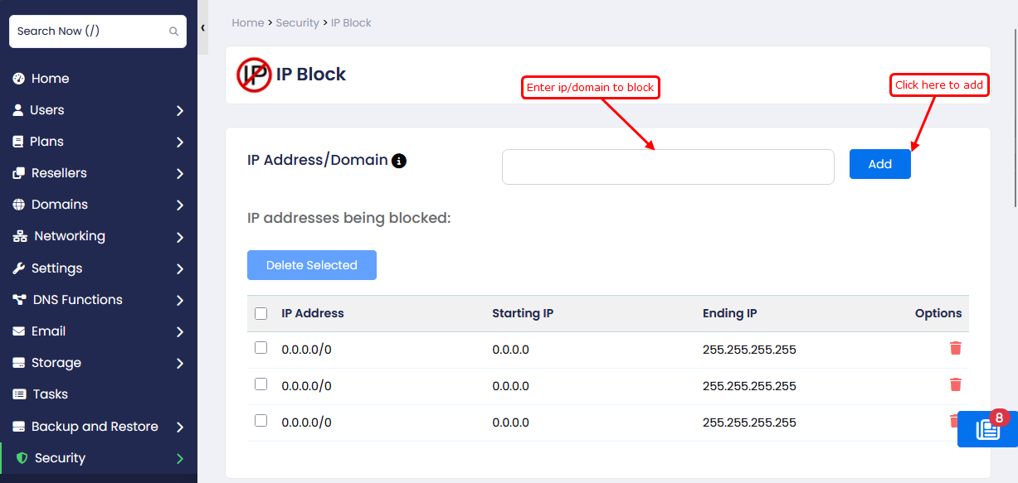Expand the Users menu chevron

[180, 110]
